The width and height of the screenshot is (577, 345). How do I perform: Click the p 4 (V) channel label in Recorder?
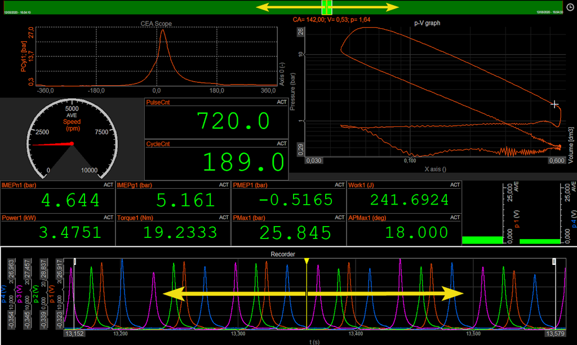[4, 294]
